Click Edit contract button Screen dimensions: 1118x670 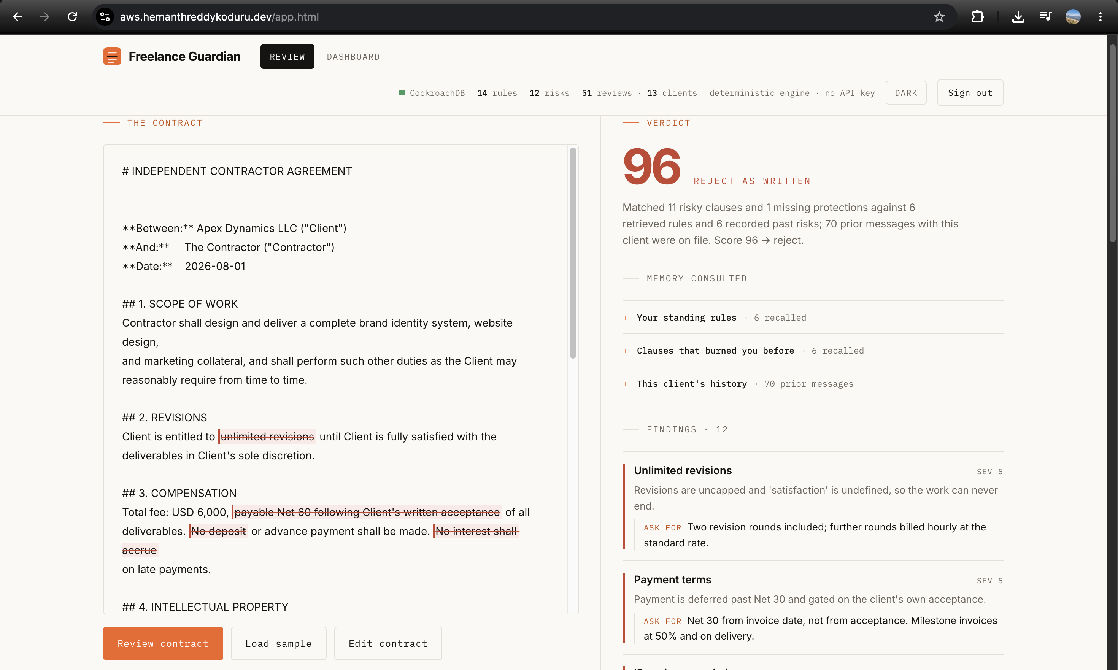point(388,643)
